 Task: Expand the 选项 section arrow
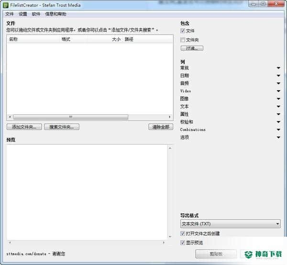point(278,138)
